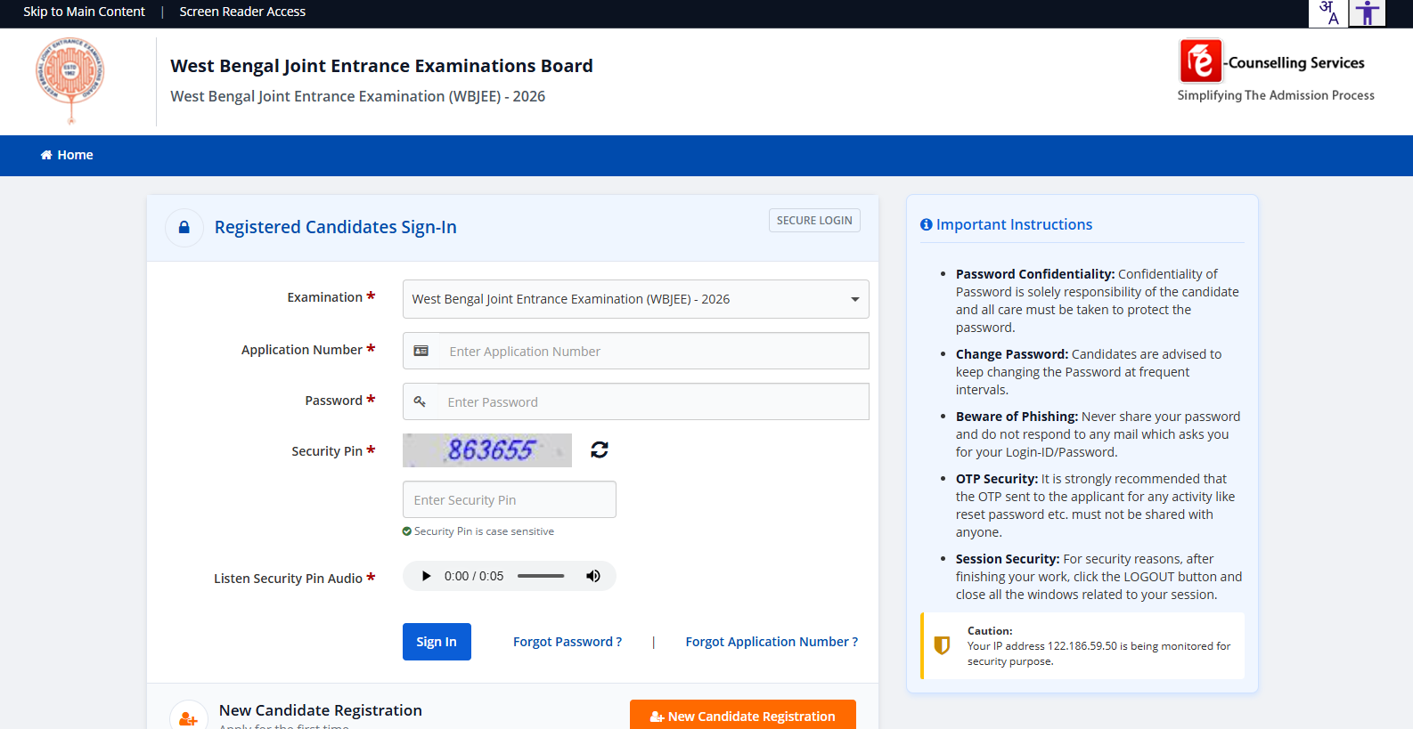Focus the Enter Password field
This screenshot has height=729, width=1413.
(x=654, y=402)
